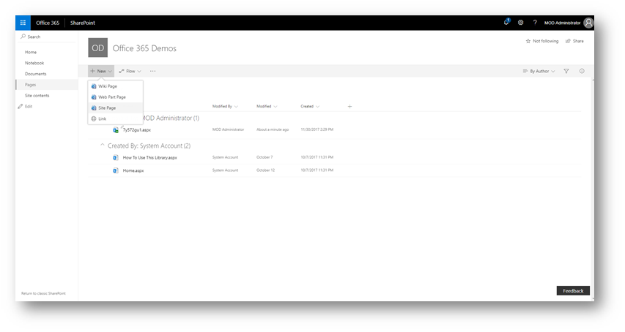625x332 pixels.
Task: Open the ellipsis more commands menu
Action: click(x=152, y=71)
